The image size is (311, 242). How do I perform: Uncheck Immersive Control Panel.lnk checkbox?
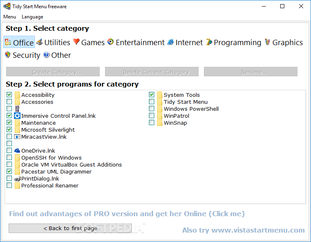tap(9, 115)
